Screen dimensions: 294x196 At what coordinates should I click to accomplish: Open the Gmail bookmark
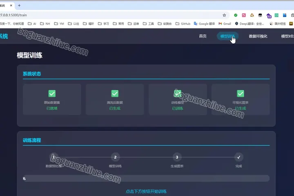click(x=225, y=24)
